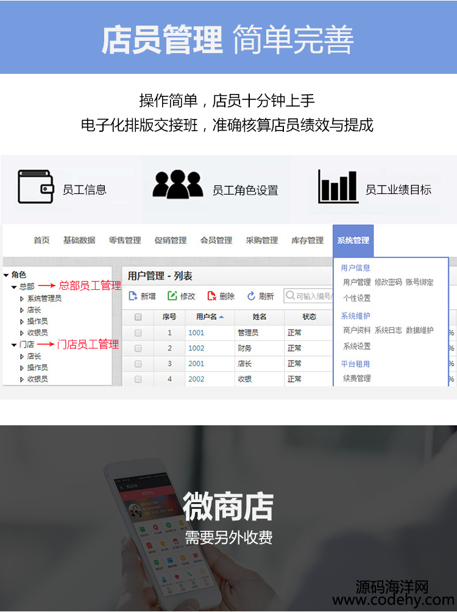The height and width of the screenshot is (612, 457).
Task: Collapse the 角色 root tree node
Action: (x=6, y=275)
